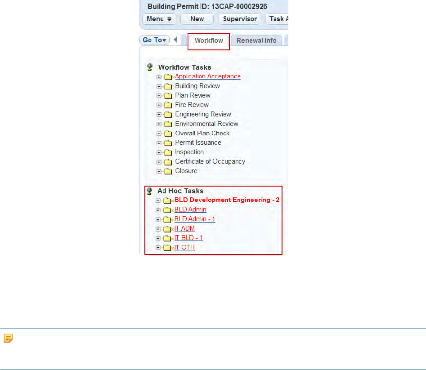The image size is (426, 370).
Task: Select the Overall Plan Check tree item
Action: (202, 133)
